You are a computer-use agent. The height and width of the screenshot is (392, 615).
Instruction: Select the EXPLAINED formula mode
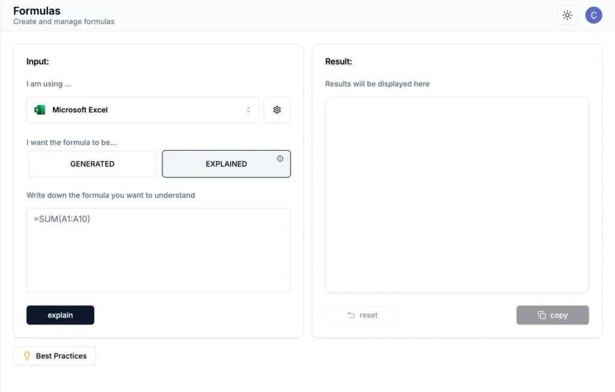coord(226,164)
